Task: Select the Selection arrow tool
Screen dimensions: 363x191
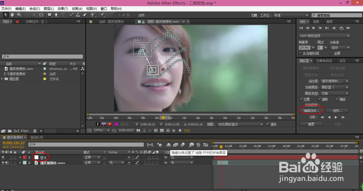Action: coord(5,15)
